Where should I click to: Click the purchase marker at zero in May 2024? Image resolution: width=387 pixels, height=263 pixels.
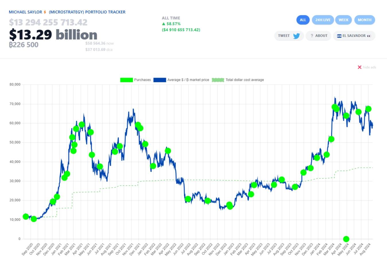point(346,239)
